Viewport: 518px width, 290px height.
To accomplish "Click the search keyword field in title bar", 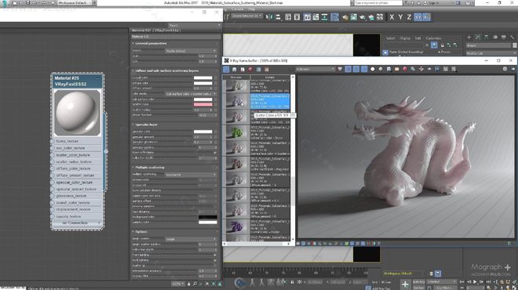I will point(378,2).
